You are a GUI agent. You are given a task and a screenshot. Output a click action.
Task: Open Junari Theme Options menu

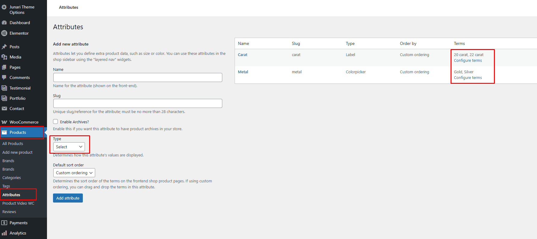click(22, 10)
